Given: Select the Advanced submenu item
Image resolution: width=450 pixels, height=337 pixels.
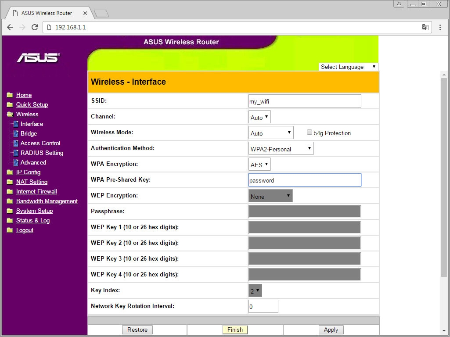Looking at the screenshot, I should point(33,163).
